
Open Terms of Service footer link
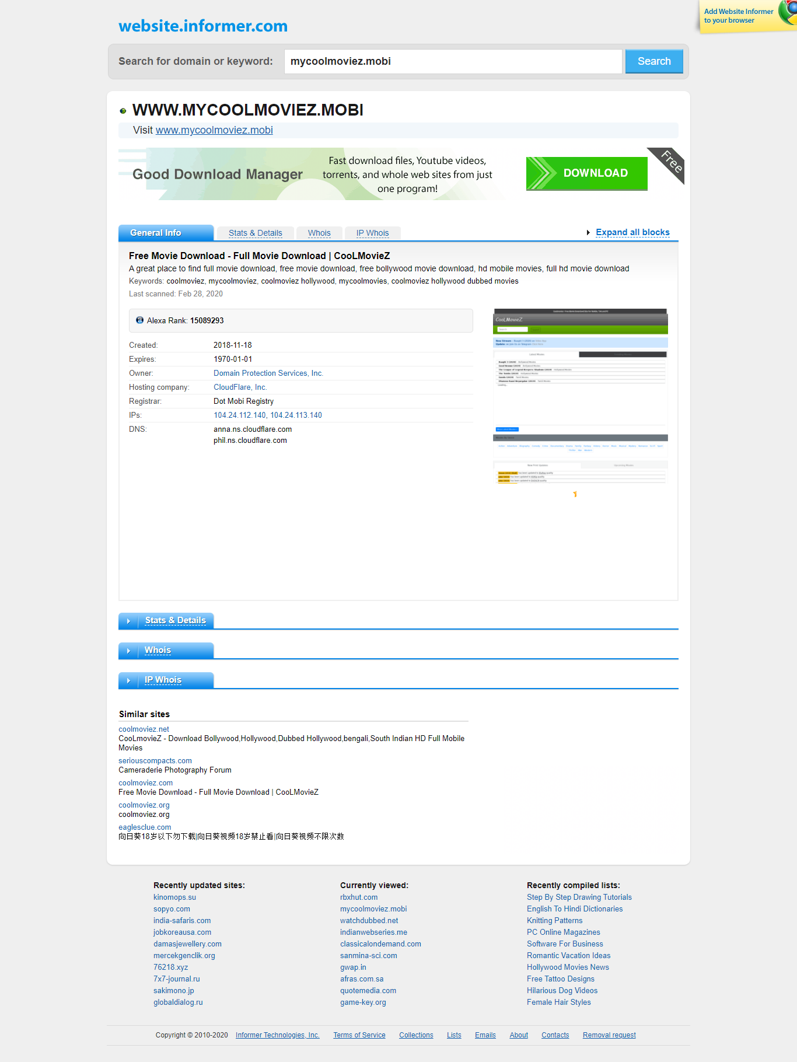tap(359, 1035)
